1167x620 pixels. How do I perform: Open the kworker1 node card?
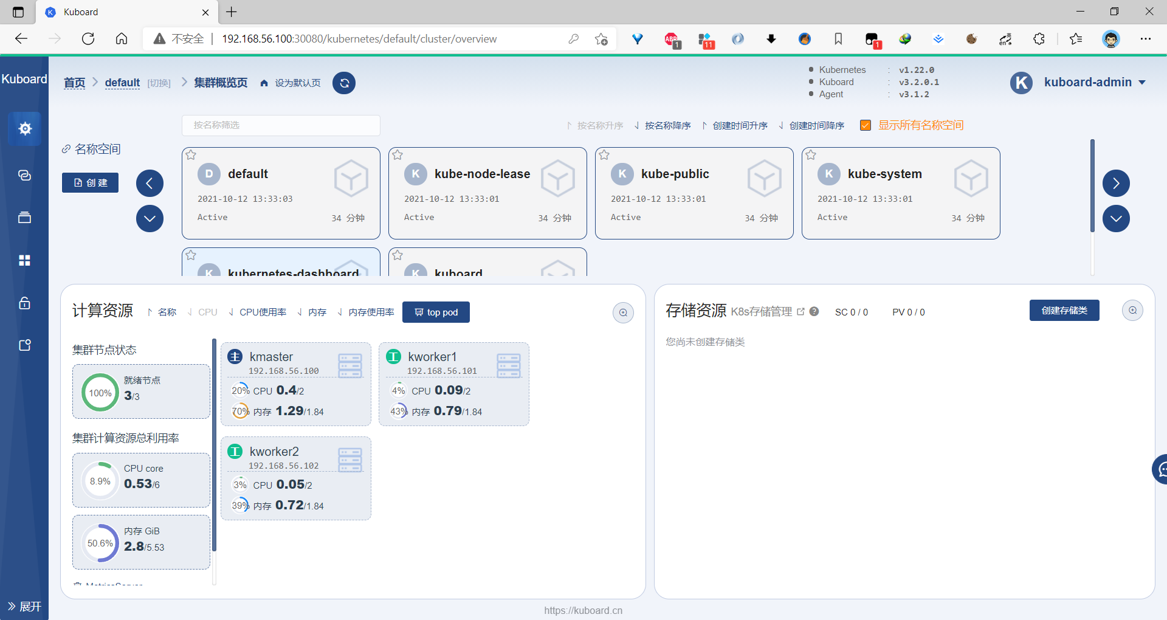pos(453,384)
